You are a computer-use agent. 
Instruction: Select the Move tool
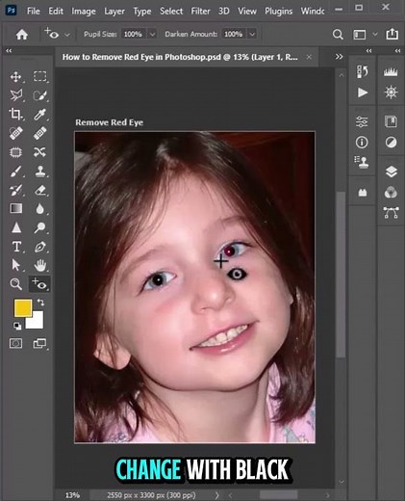pyautogui.click(x=15, y=77)
